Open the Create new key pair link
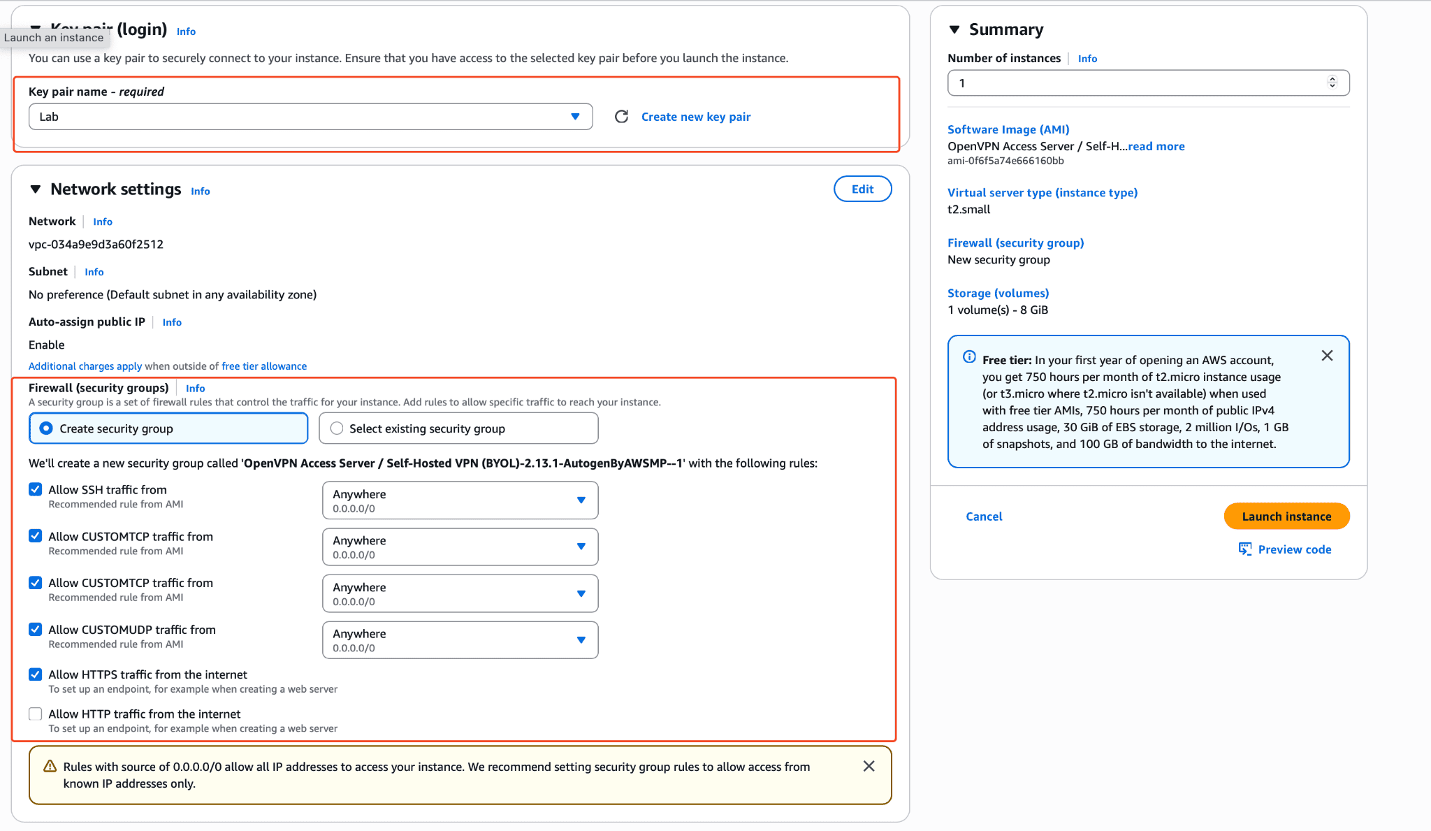The width and height of the screenshot is (1431, 831). (x=696, y=117)
